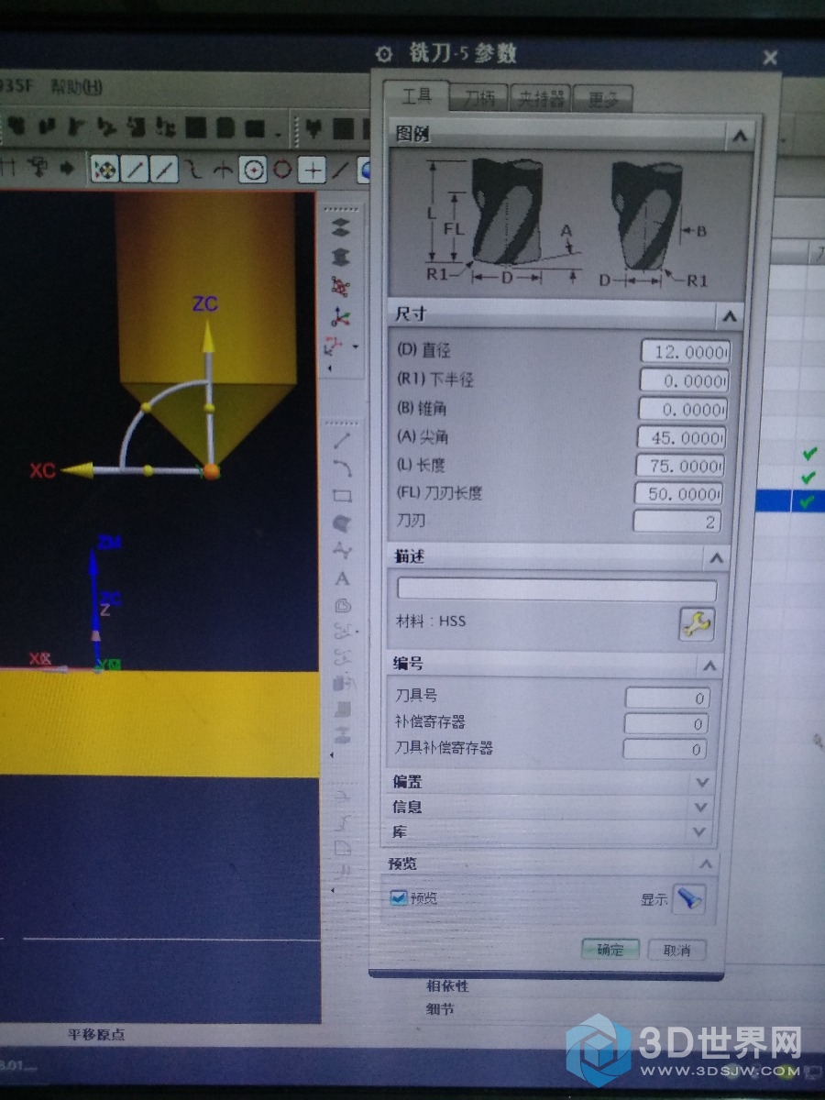This screenshot has width=825, height=1100.
Task: Open the WCS orient dropdown arrow
Action: [356, 347]
